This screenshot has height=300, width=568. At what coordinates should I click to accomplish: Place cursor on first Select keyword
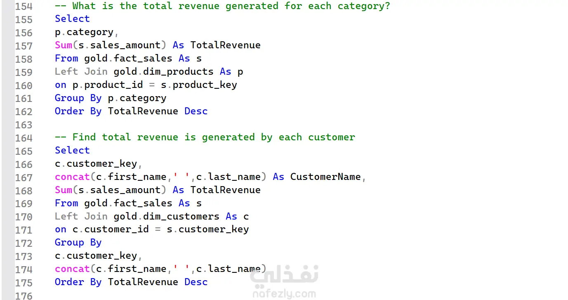72,19
